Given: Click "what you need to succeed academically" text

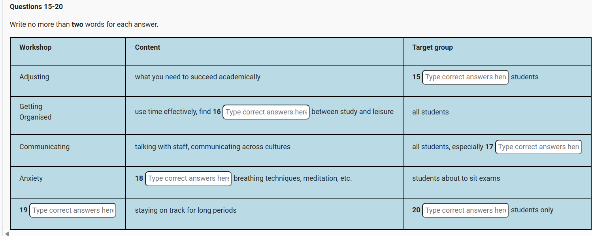Looking at the screenshot, I should [198, 77].
